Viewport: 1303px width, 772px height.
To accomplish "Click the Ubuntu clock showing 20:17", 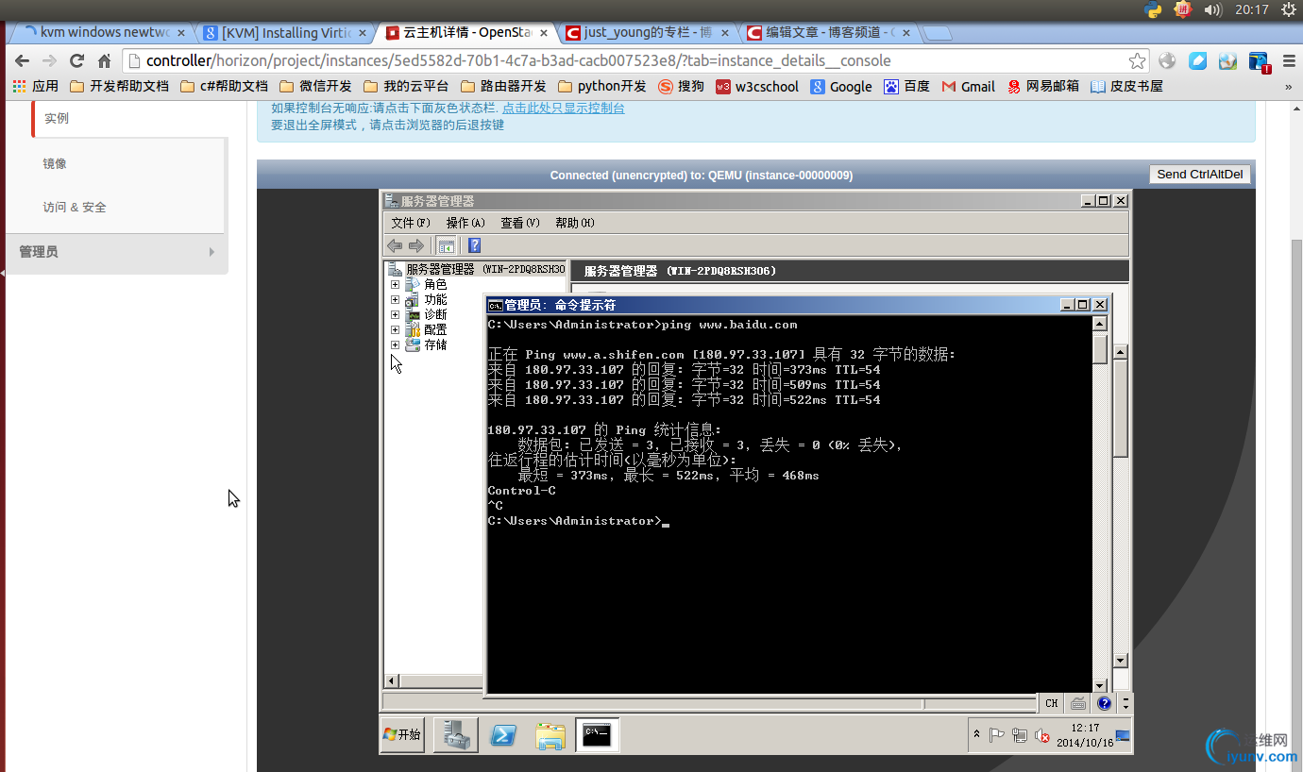I will (x=1251, y=9).
